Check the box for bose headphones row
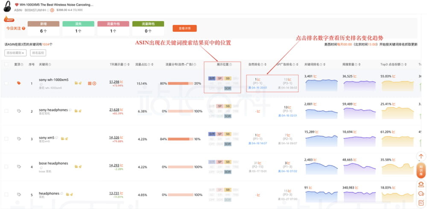The image size is (427, 209). (x=6, y=167)
